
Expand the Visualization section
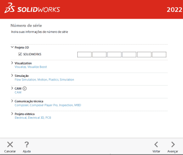pos(12,63)
